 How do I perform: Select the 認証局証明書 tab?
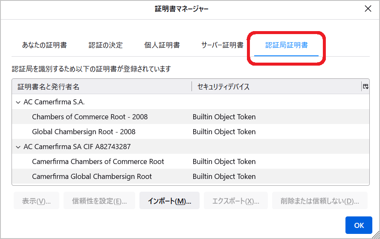[x=286, y=45]
